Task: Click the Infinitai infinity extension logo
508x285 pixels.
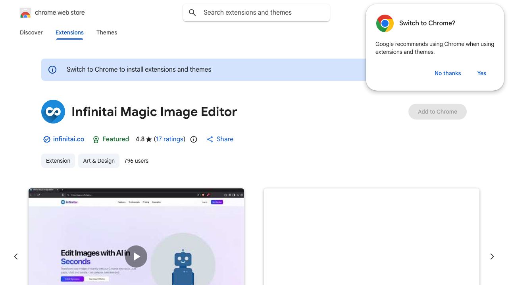Action: (53, 112)
